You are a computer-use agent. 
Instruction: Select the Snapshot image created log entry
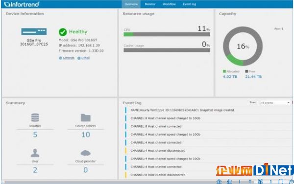[182, 110]
